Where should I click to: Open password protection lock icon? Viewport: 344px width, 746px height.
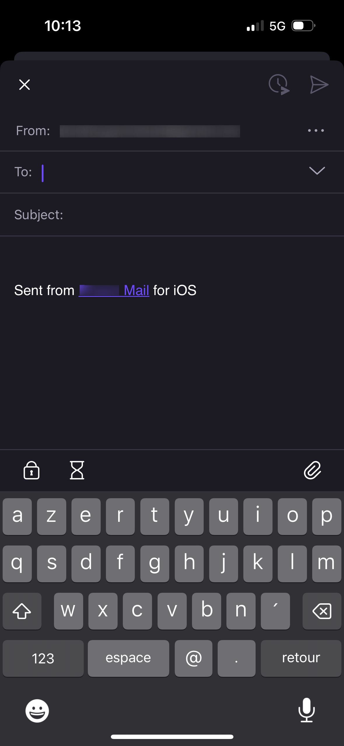pyautogui.click(x=32, y=470)
